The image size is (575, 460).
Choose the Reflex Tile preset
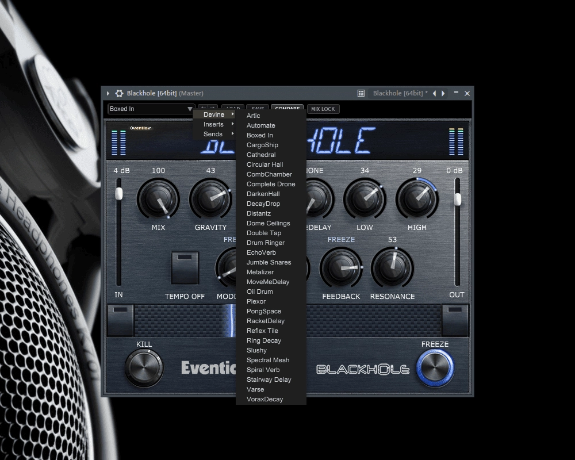tap(271, 331)
